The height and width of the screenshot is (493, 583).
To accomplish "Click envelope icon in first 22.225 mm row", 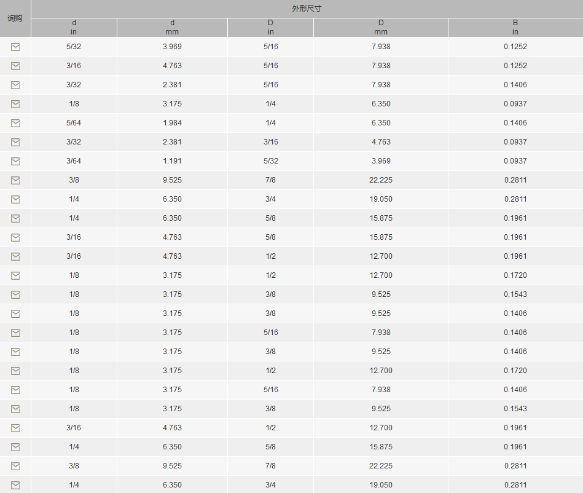I will (x=15, y=181).
